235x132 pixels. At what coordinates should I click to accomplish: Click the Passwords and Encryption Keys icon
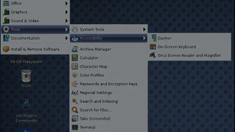[x=75, y=84]
